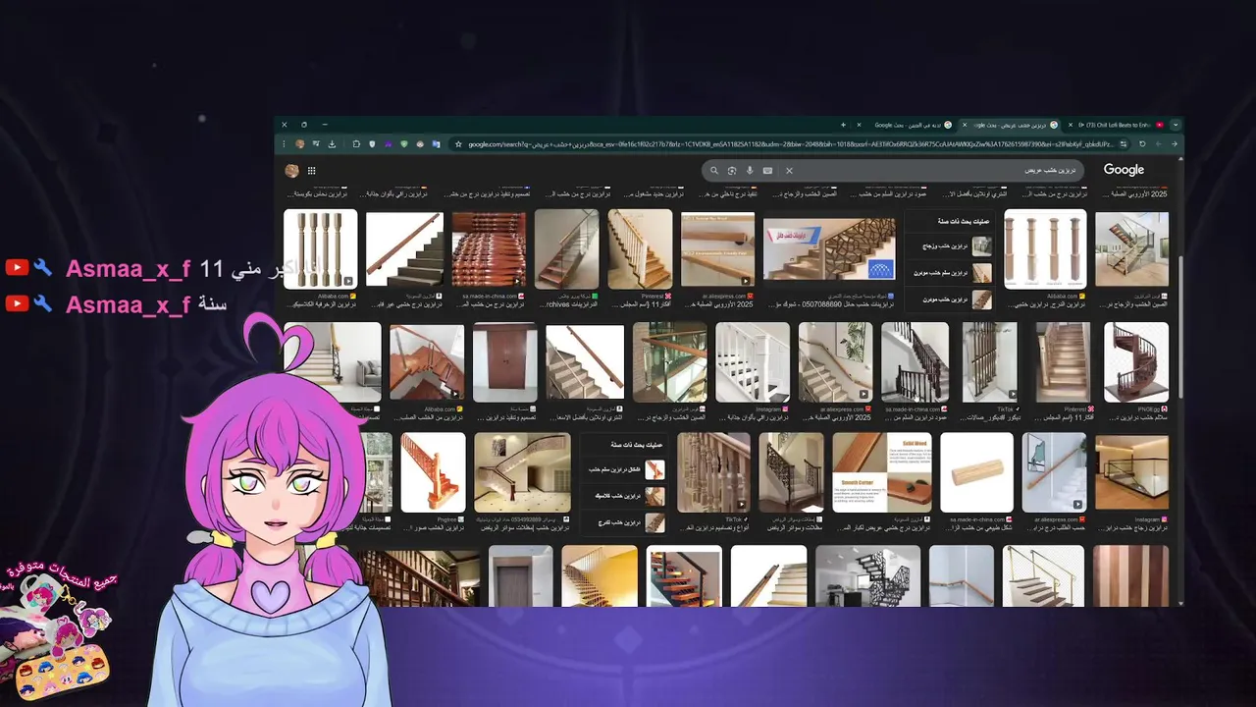The width and height of the screenshot is (1256, 707).
Task: Open the spiral wooden staircase thumbnail
Action: click(x=1136, y=362)
